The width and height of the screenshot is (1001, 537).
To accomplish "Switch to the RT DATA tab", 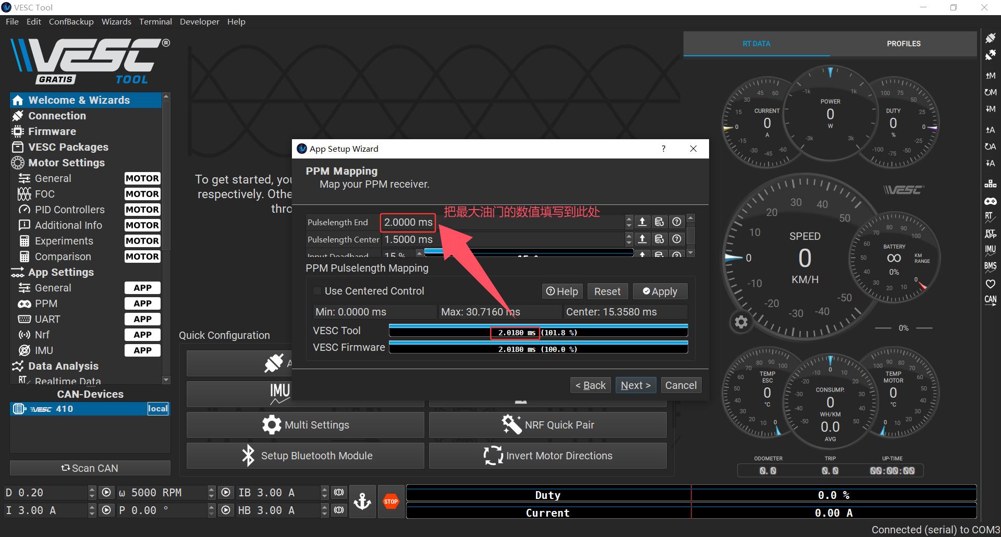I will click(756, 44).
